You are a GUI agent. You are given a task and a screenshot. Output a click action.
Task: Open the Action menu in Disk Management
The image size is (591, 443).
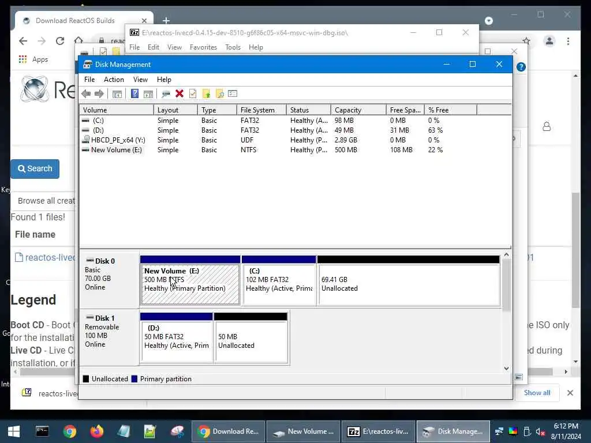coord(114,80)
